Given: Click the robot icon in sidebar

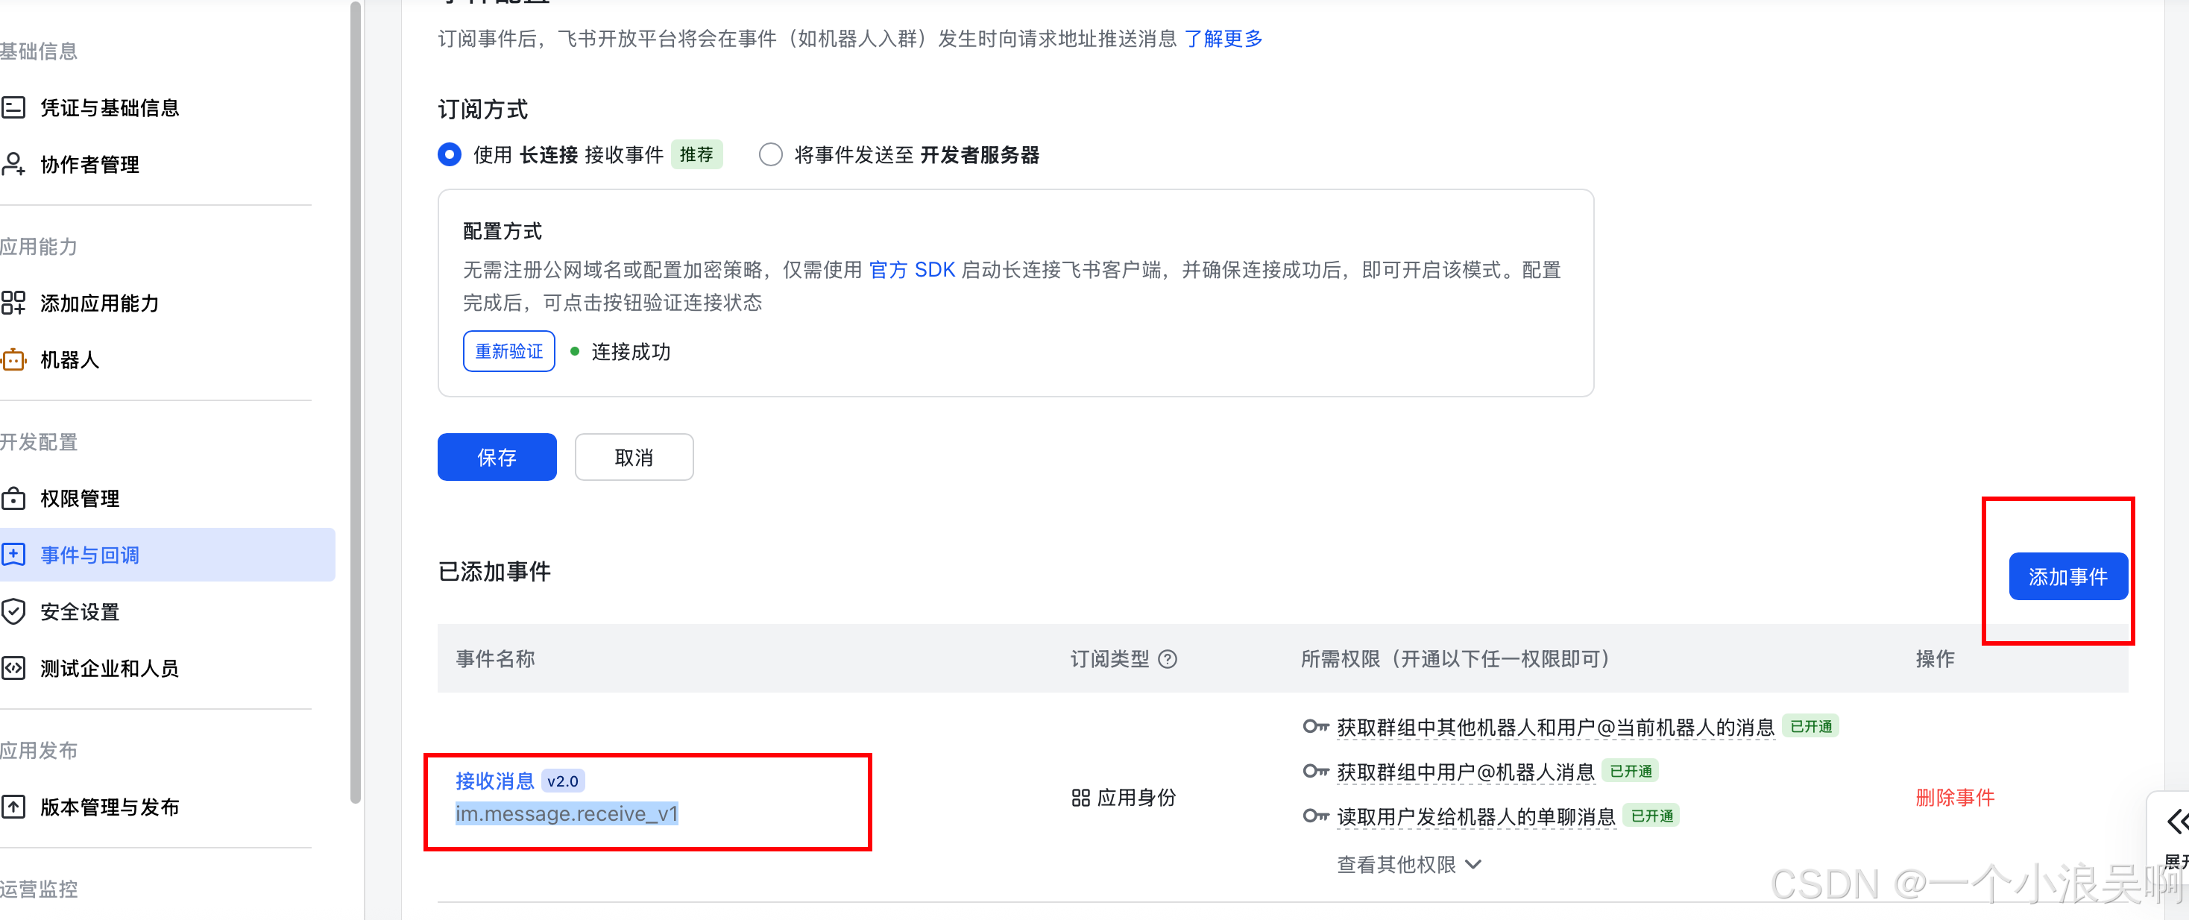Looking at the screenshot, I should pos(13,360).
